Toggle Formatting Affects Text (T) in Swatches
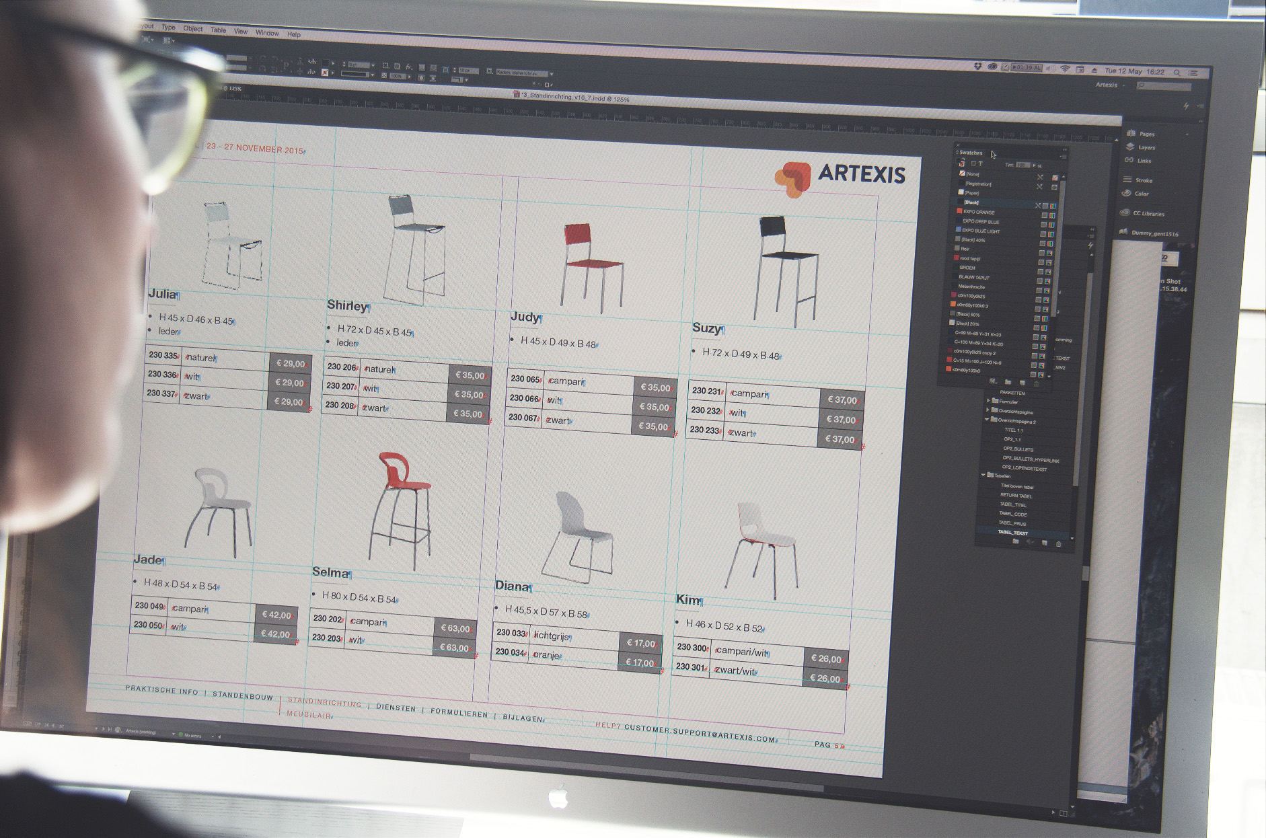The image size is (1266, 838). coord(980,163)
